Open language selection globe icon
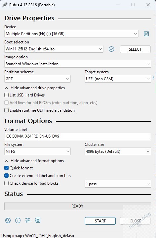The width and height of the screenshot is (156, 238). (x=8, y=220)
